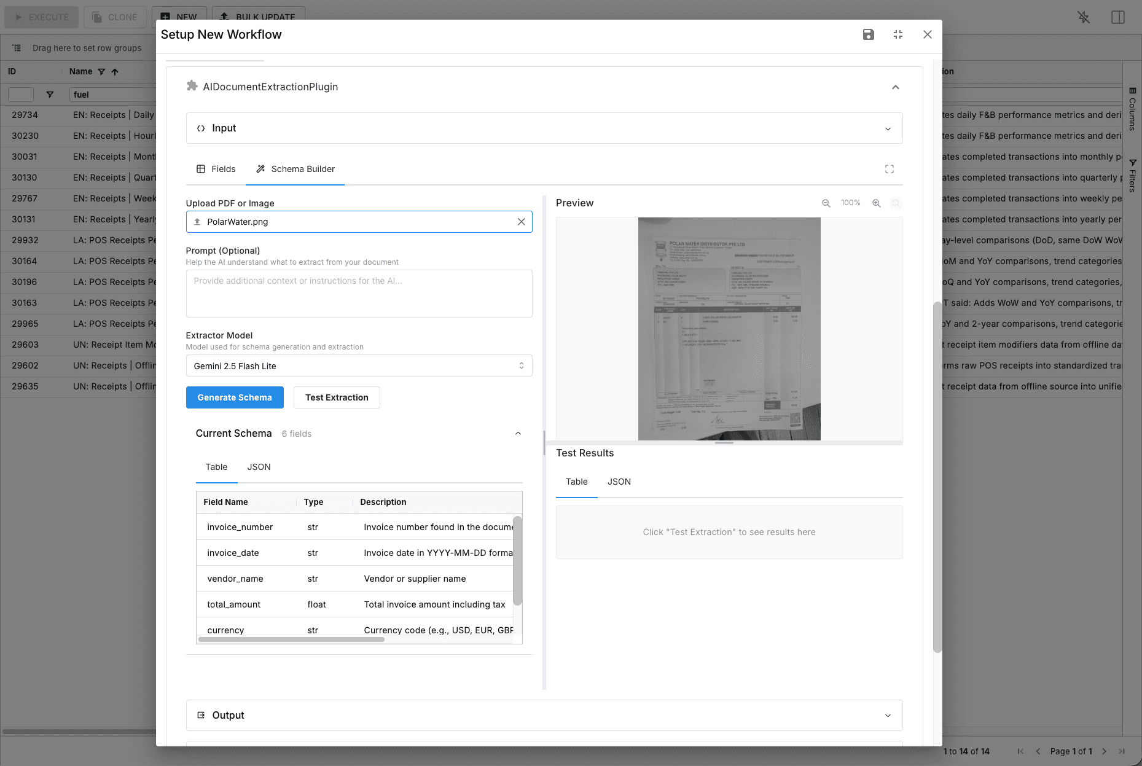Open the Columns side panel
This screenshot has height=766, width=1142.
pyautogui.click(x=1132, y=109)
